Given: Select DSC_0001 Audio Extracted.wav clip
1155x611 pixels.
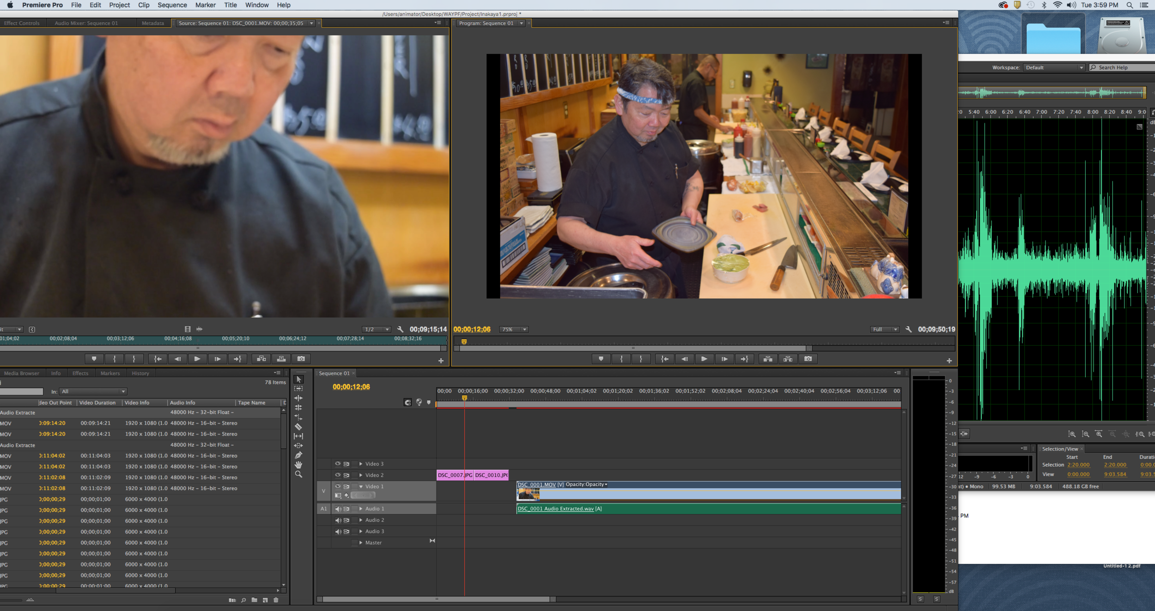Looking at the screenshot, I should [x=709, y=509].
